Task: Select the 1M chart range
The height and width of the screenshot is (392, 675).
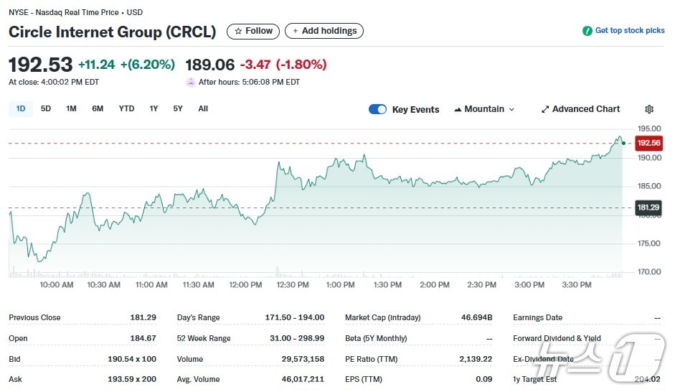Action: [x=71, y=108]
